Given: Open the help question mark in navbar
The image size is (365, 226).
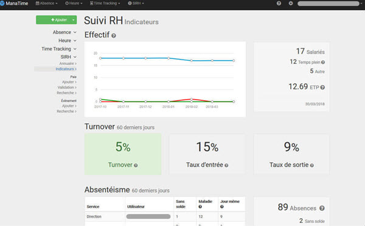Looking at the screenshot, I should (x=279, y=3).
